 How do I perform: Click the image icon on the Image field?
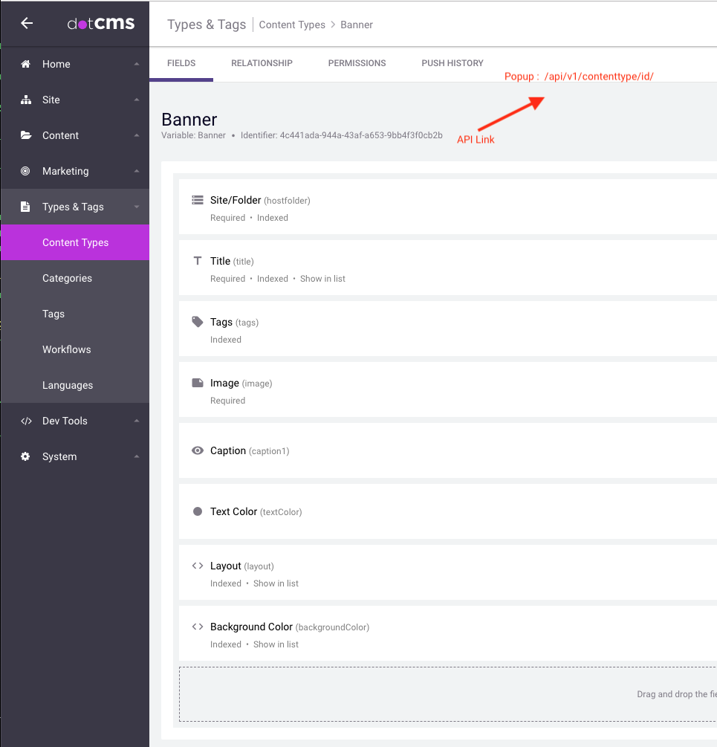pos(197,382)
